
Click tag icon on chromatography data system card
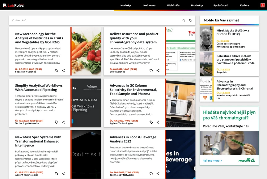(151, 70)
